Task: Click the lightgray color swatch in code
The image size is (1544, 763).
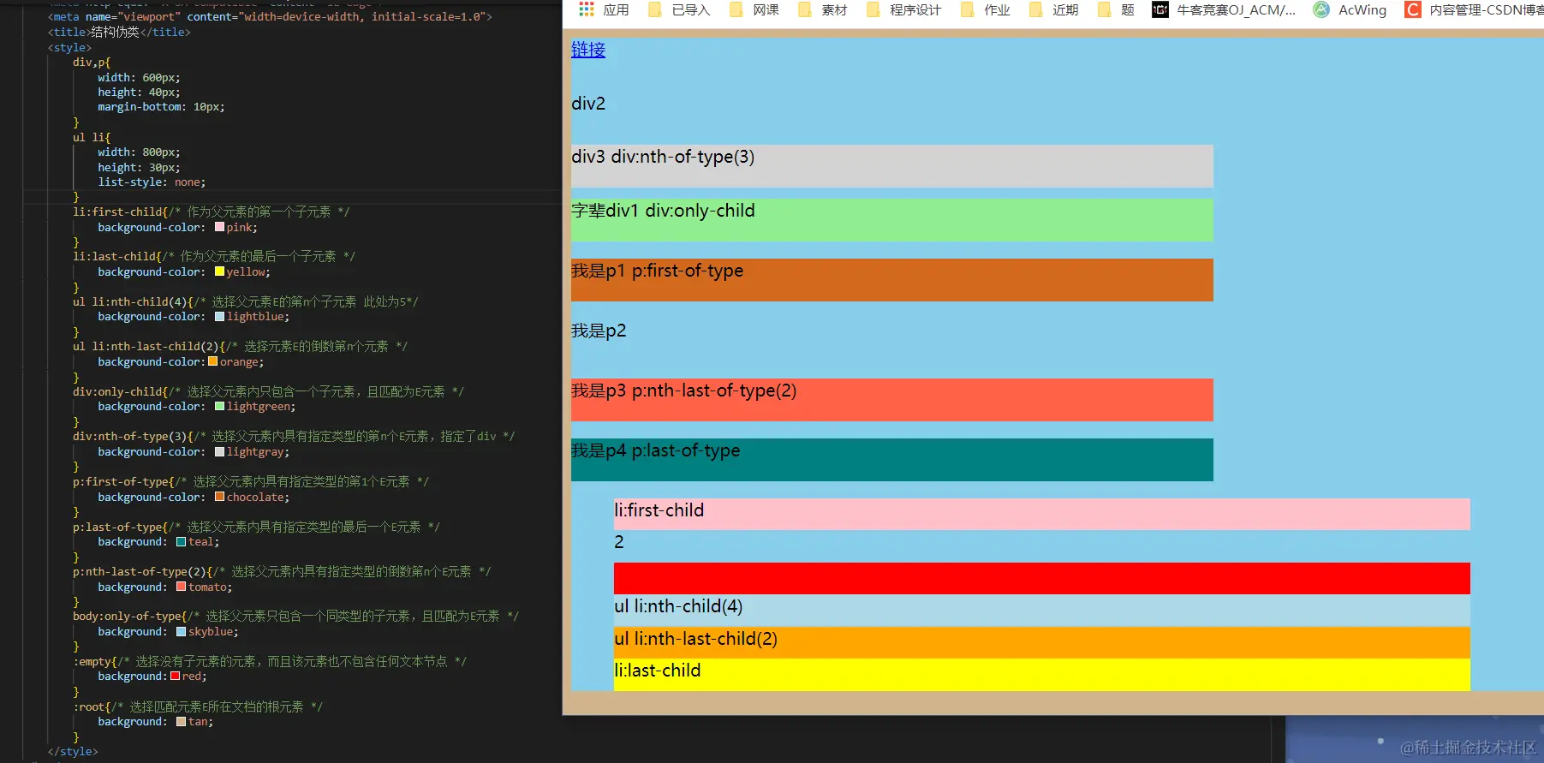Action: coord(220,451)
